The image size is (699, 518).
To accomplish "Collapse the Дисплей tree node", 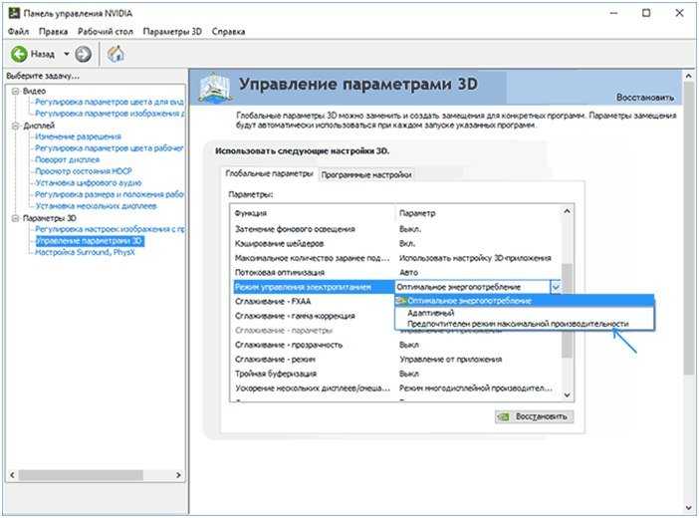I will (x=15, y=127).
